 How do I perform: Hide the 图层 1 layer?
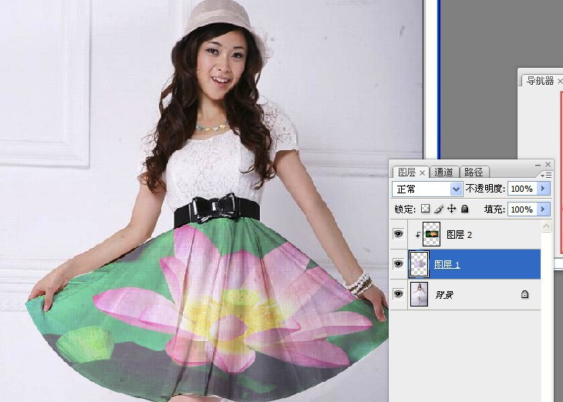tap(398, 264)
